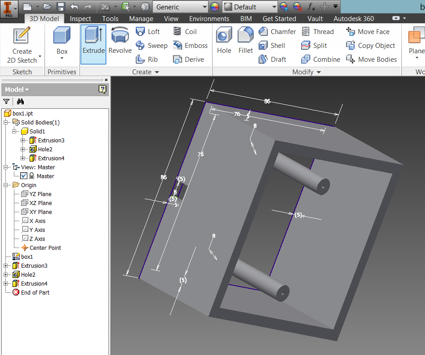This screenshot has width=425, height=355.
Task: Click the Emboss tool
Action: click(x=190, y=46)
